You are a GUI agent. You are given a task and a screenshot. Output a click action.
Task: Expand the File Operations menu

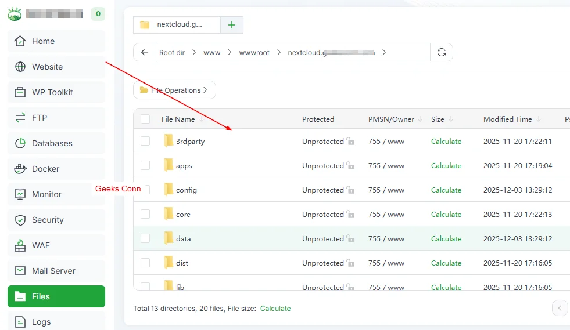[174, 90]
